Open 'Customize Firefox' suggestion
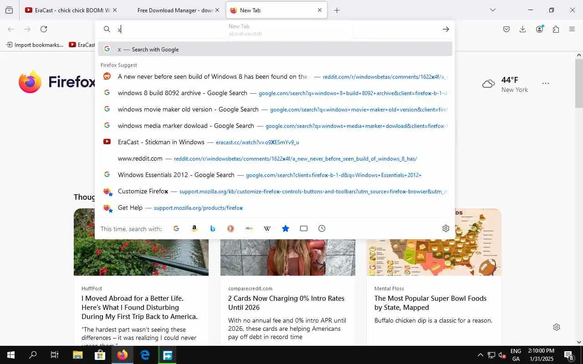Image resolution: width=583 pixels, height=364 pixels. coord(275,191)
